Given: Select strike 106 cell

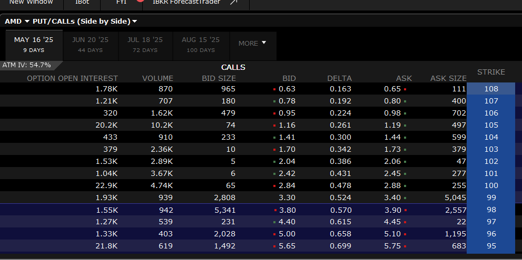Looking at the screenshot, I should click(x=491, y=113).
